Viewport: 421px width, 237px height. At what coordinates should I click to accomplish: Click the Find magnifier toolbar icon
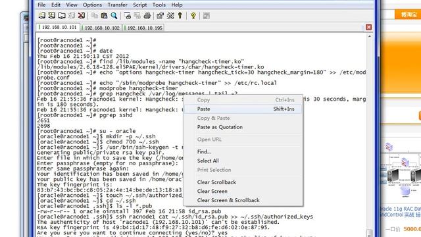114,16
